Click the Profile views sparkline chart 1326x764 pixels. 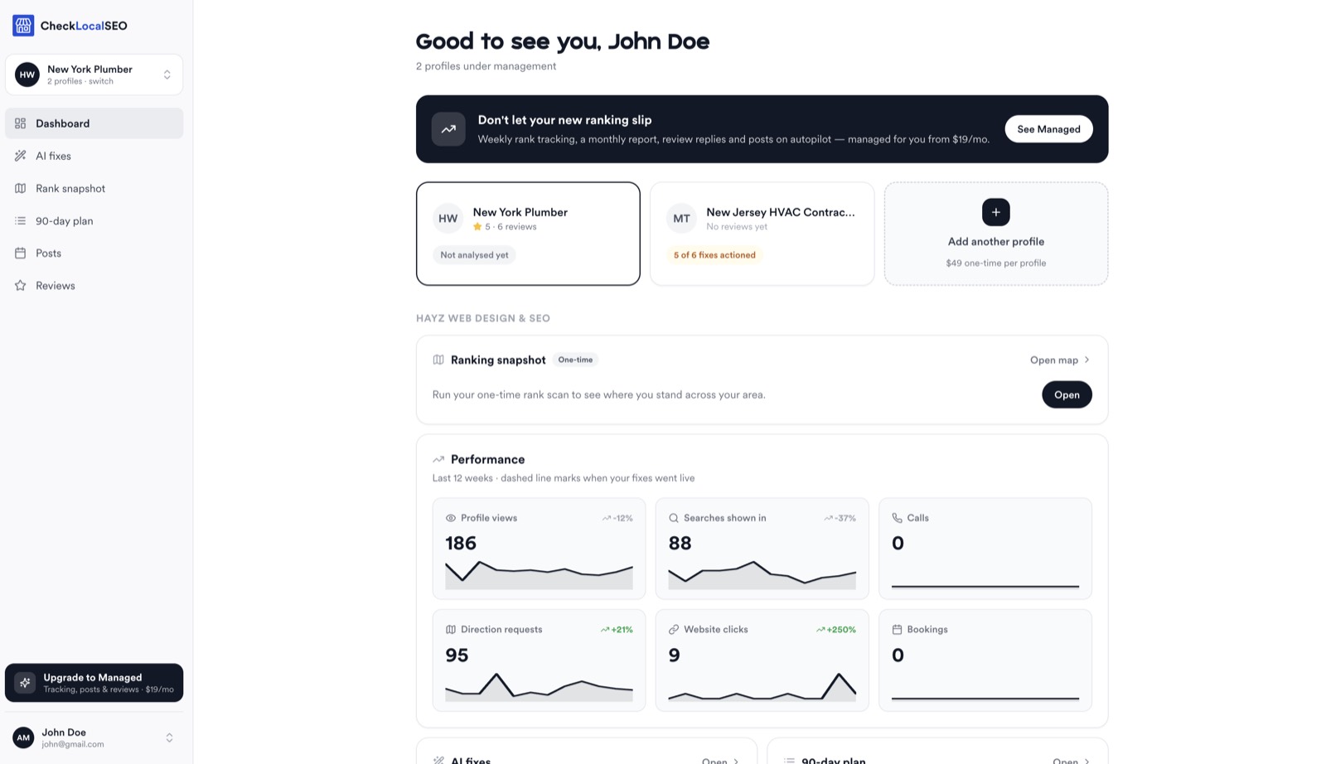[x=539, y=575]
